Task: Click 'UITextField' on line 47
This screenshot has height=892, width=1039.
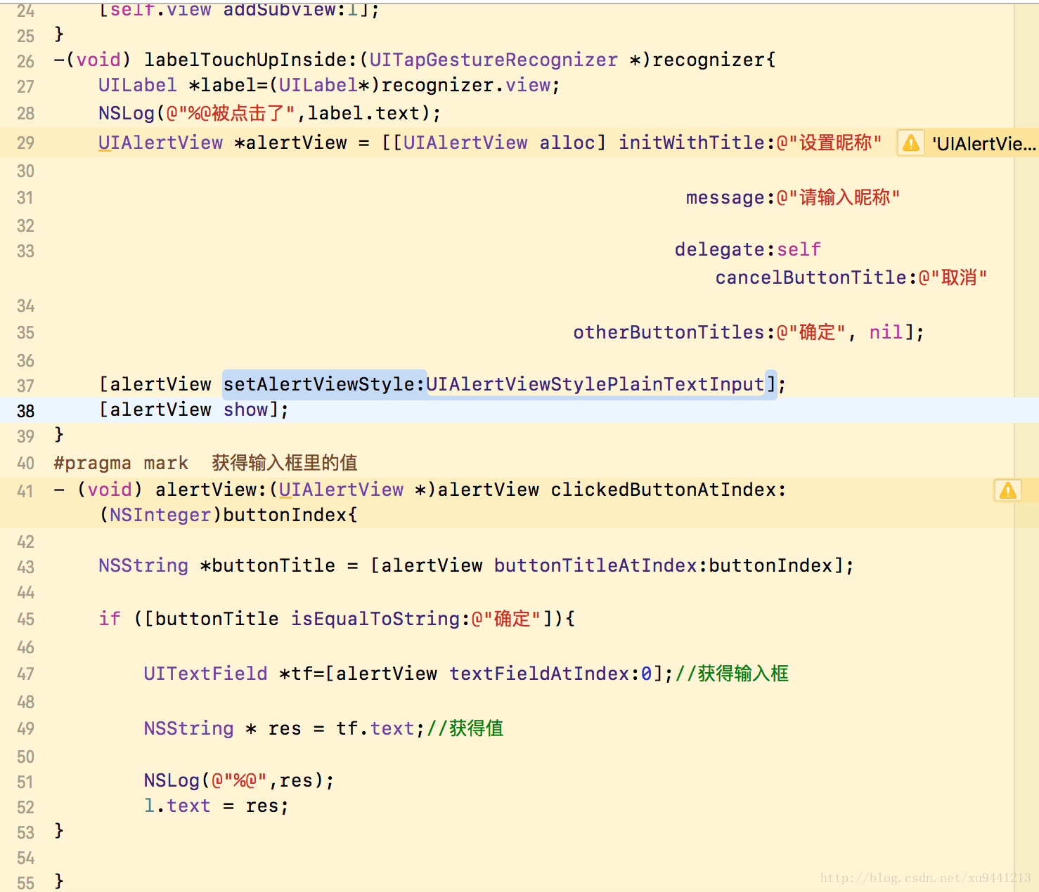Action: tap(205, 674)
